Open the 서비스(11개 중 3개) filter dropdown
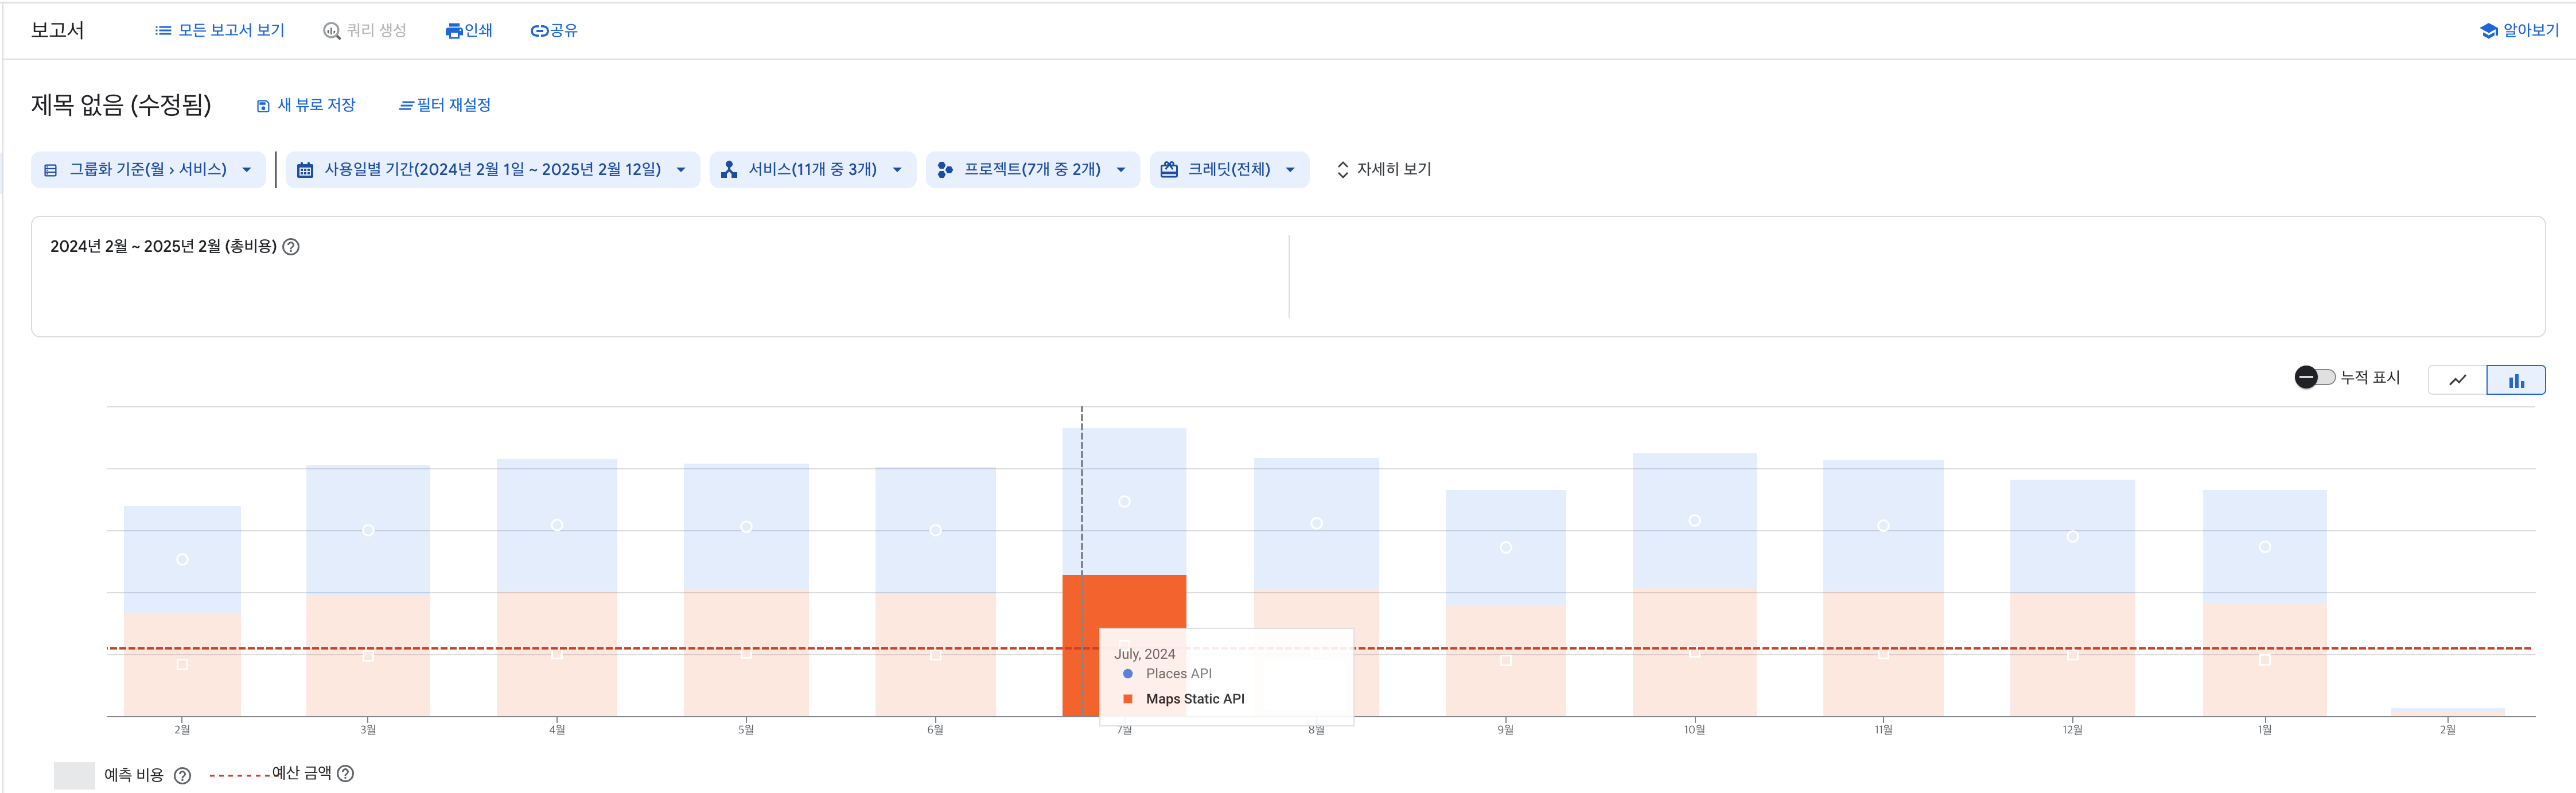The height and width of the screenshot is (793, 2576). pyautogui.click(x=812, y=170)
